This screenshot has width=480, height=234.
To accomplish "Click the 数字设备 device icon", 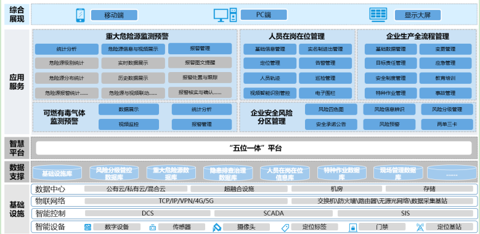I will point(88,227).
